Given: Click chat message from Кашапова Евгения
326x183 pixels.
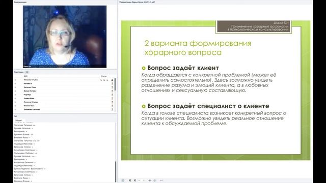Looking at the screenshot, I should point(24,163).
